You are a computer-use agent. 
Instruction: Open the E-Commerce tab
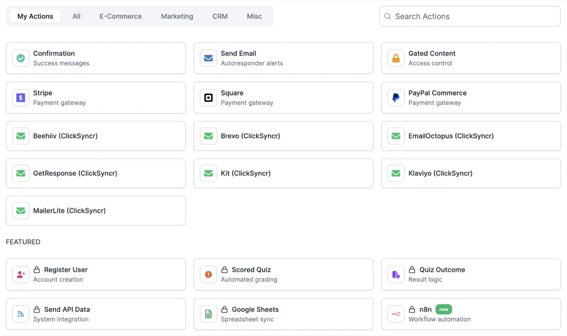[x=121, y=17]
